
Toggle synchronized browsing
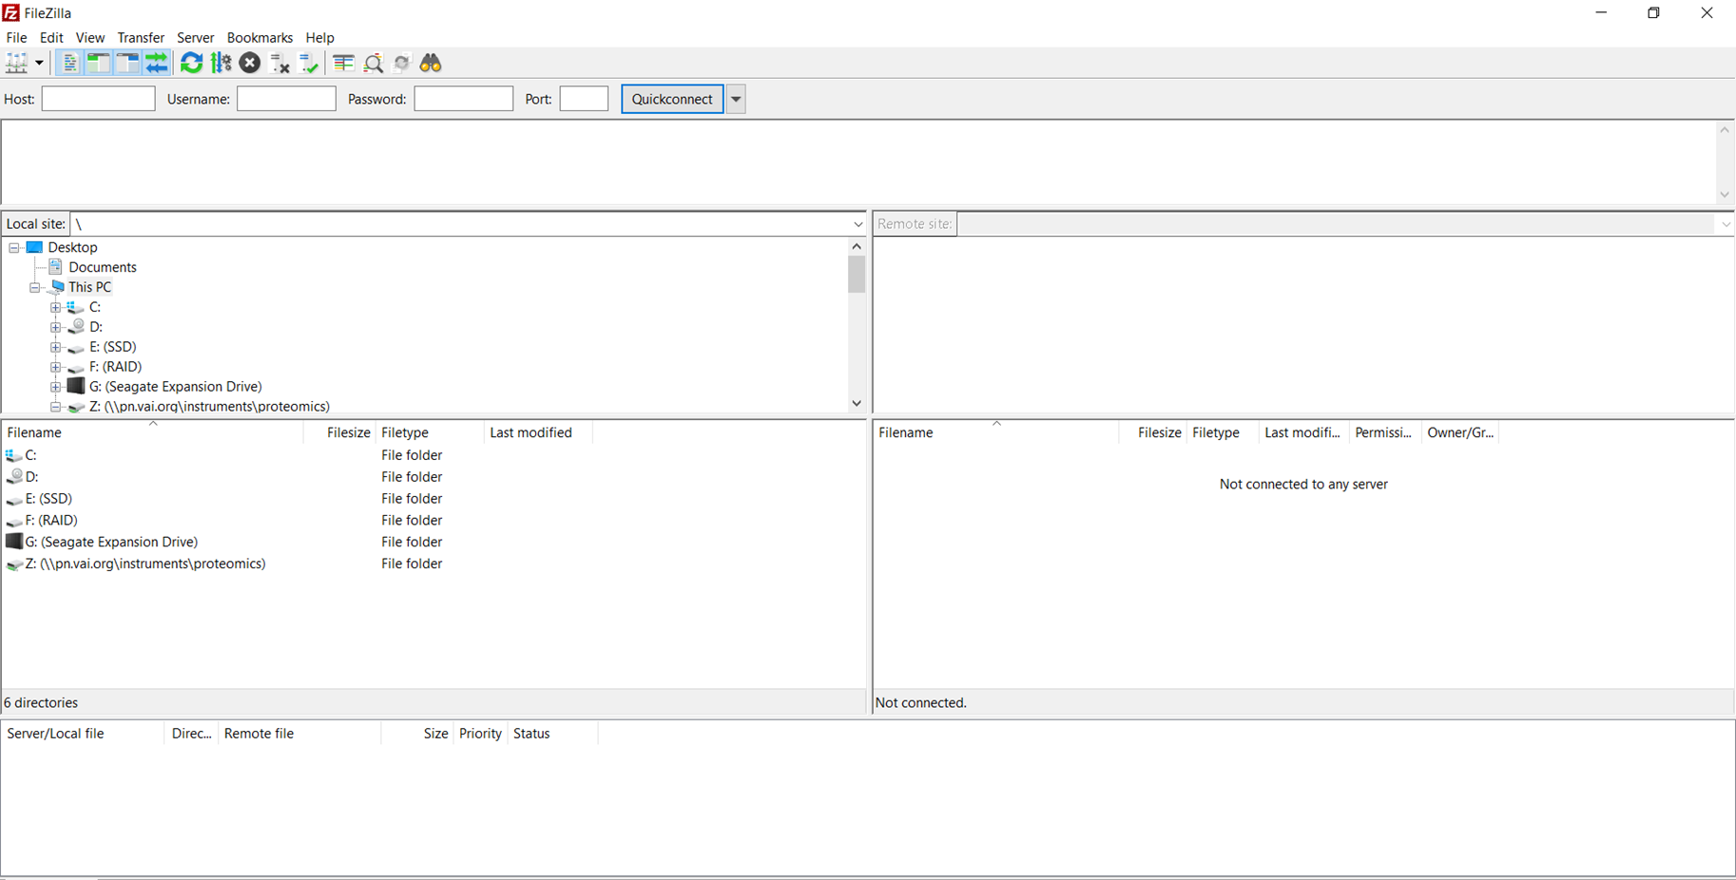402,63
